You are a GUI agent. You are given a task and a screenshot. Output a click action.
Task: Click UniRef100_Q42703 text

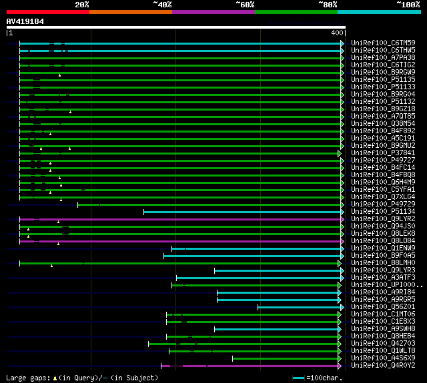[383, 344]
